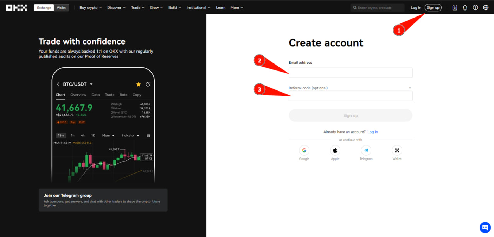Switch to the Overview tab

pyautogui.click(x=78, y=95)
